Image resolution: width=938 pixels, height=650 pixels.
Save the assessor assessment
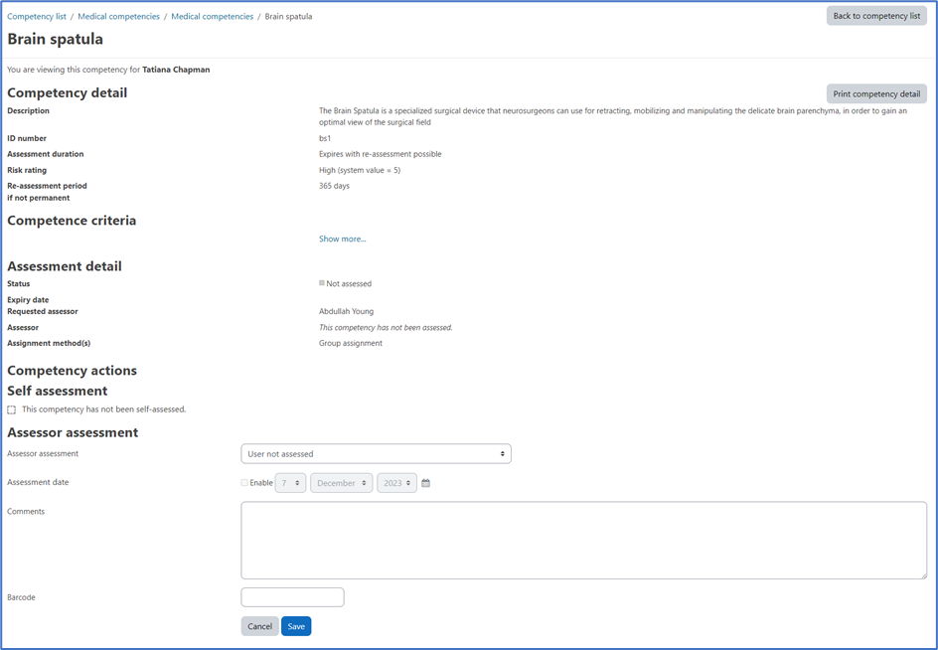pyautogui.click(x=296, y=626)
